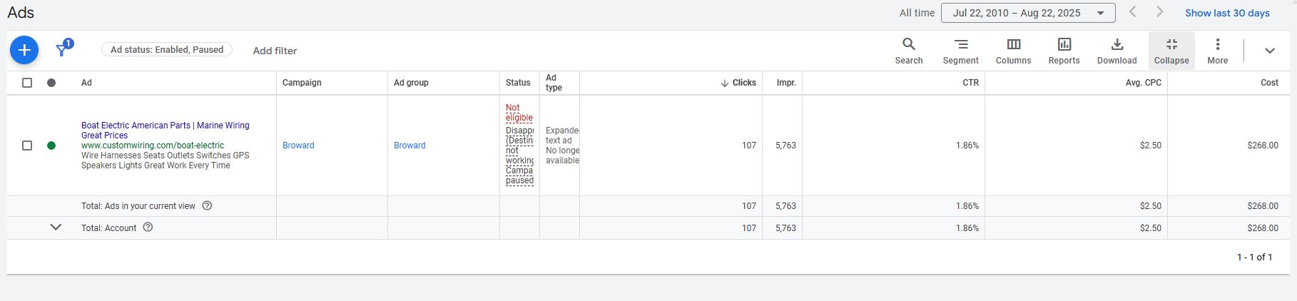This screenshot has width=1297, height=301.
Task: Click the Ad type column header
Action: click(x=554, y=83)
